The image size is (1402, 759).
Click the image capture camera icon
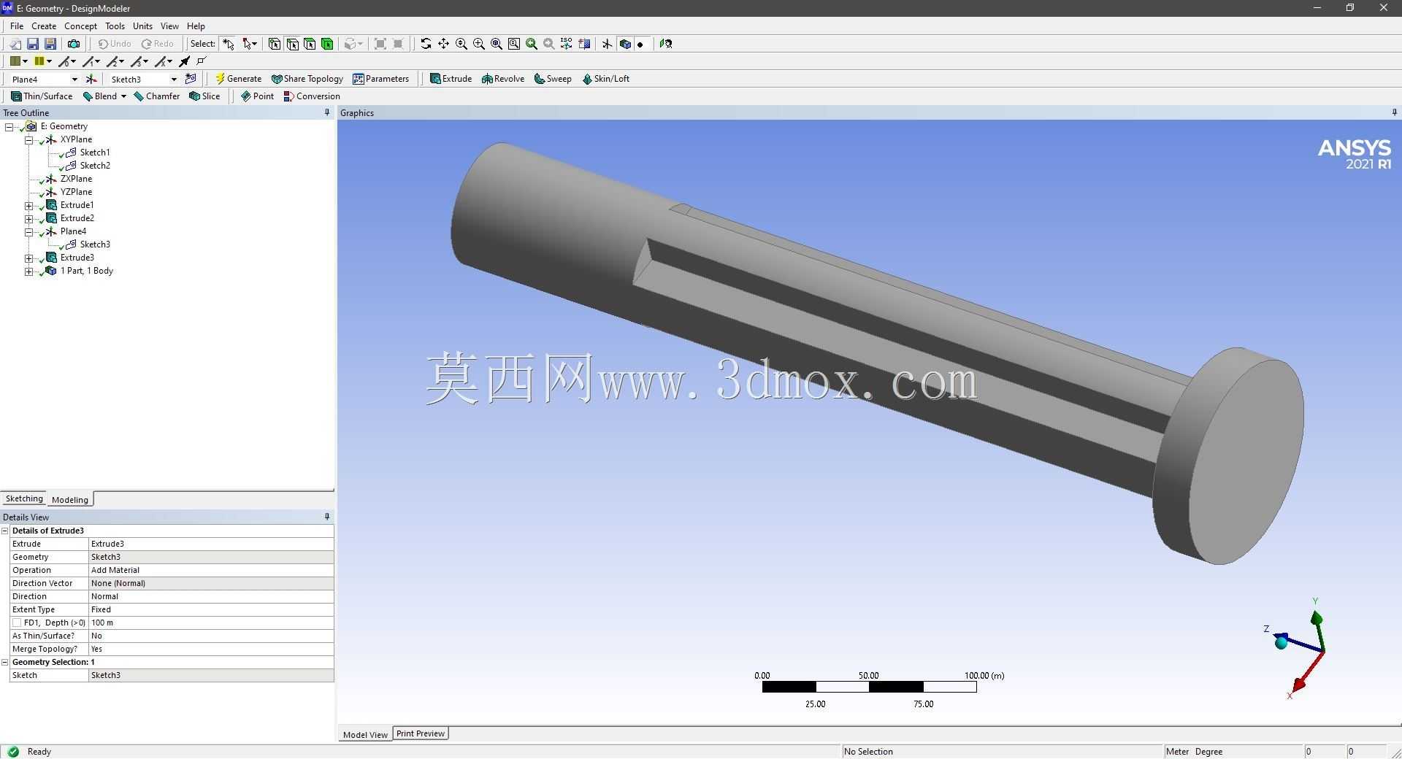point(74,44)
